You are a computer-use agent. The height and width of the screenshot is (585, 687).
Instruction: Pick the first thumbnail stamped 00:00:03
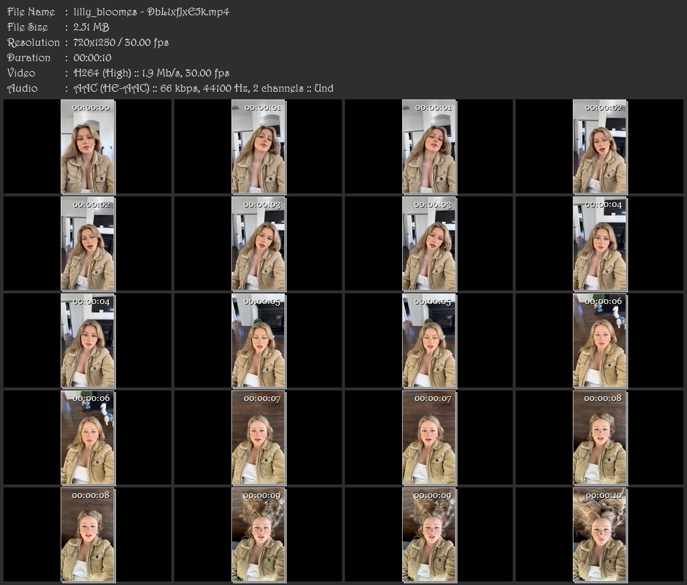(258, 244)
